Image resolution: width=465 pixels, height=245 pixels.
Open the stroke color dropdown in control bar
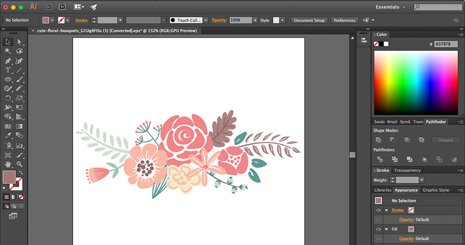(67, 20)
